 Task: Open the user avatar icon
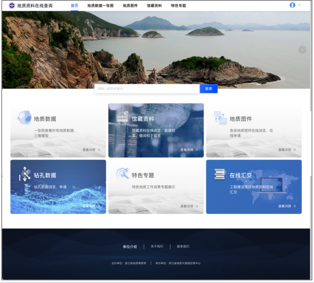click(292, 5)
